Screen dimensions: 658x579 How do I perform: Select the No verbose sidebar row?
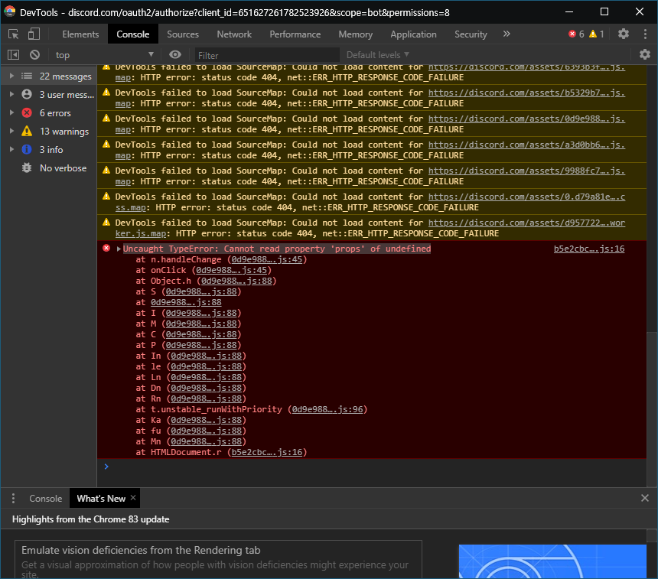[49, 168]
